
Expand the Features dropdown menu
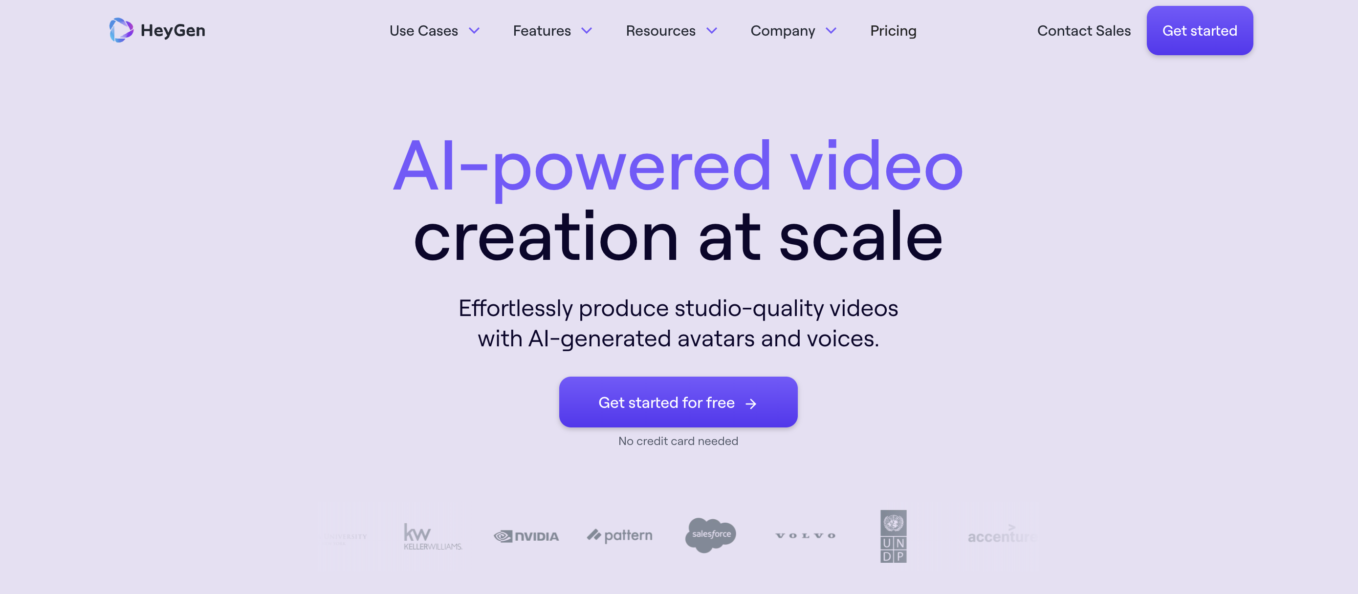click(552, 30)
